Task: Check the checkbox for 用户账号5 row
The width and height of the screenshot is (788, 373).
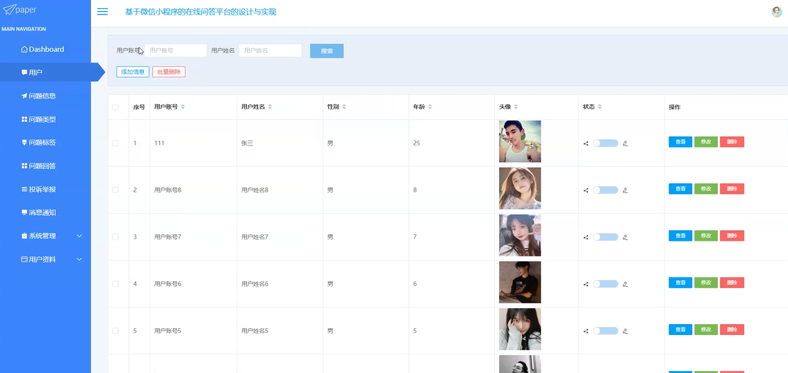Action: (x=116, y=331)
